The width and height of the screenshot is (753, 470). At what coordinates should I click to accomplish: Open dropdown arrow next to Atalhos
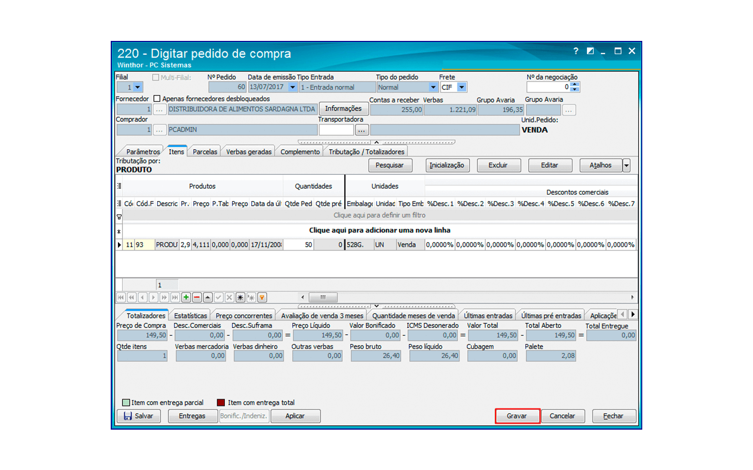pos(626,165)
